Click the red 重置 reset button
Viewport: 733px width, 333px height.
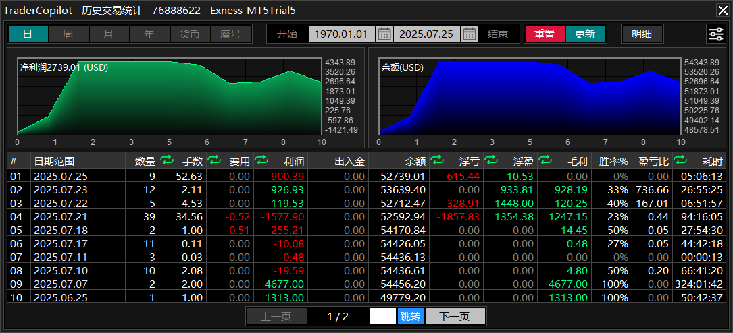545,34
